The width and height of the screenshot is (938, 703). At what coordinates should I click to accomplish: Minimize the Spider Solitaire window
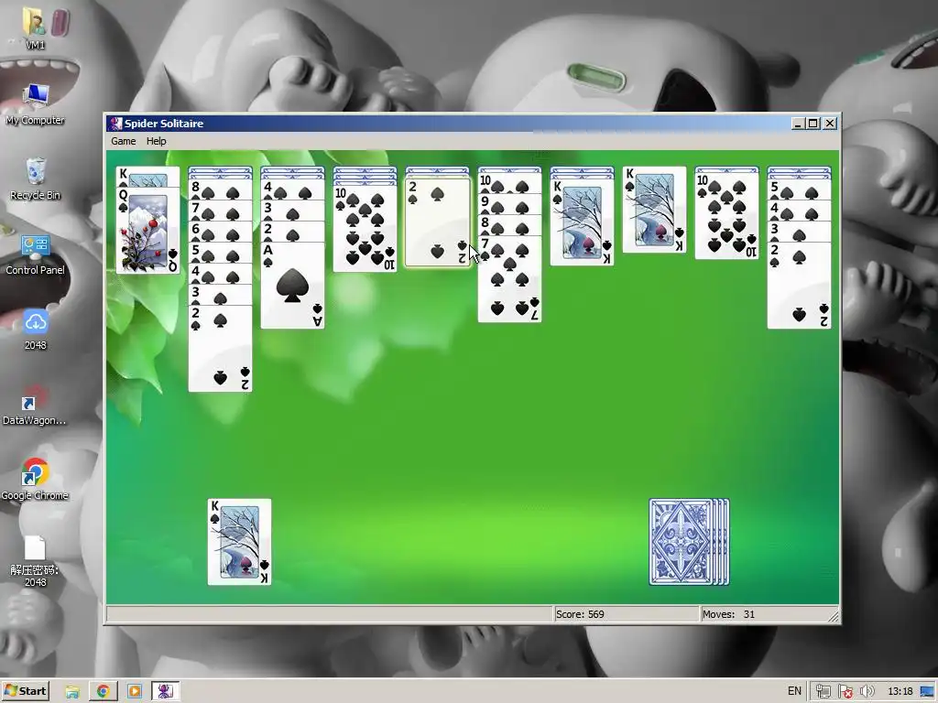pyautogui.click(x=798, y=124)
